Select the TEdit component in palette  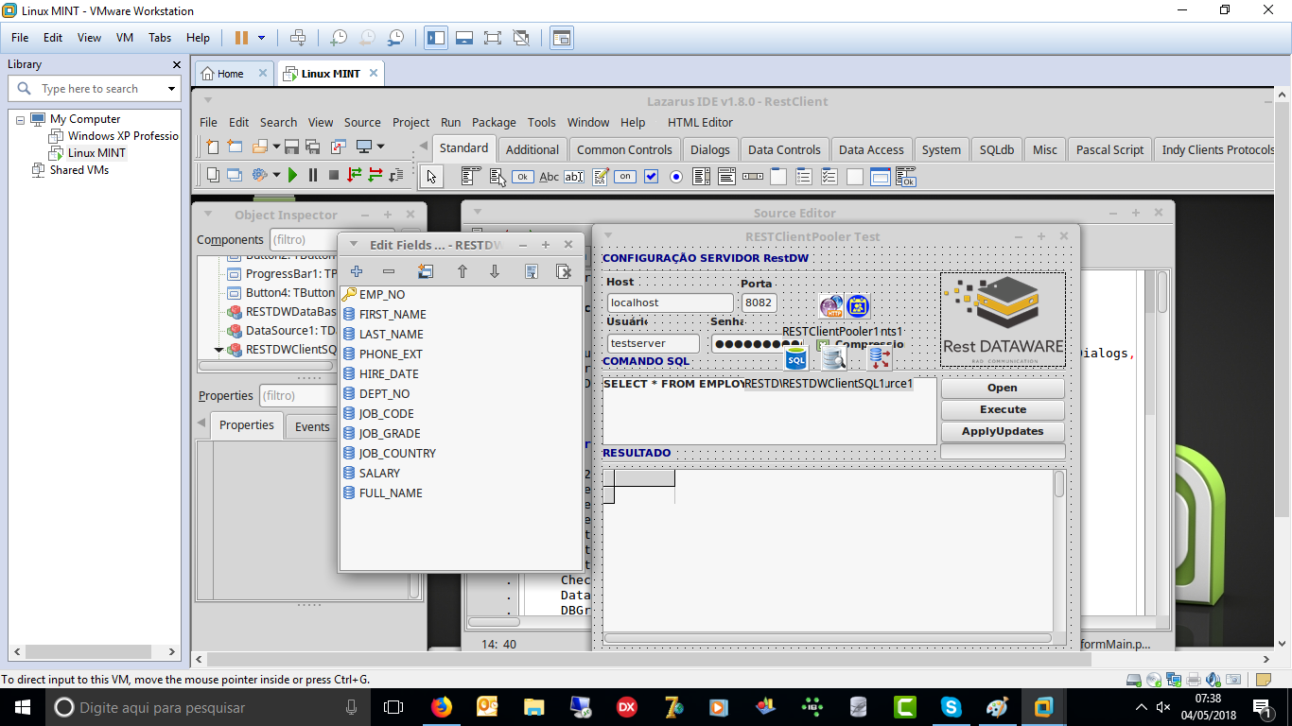click(574, 177)
